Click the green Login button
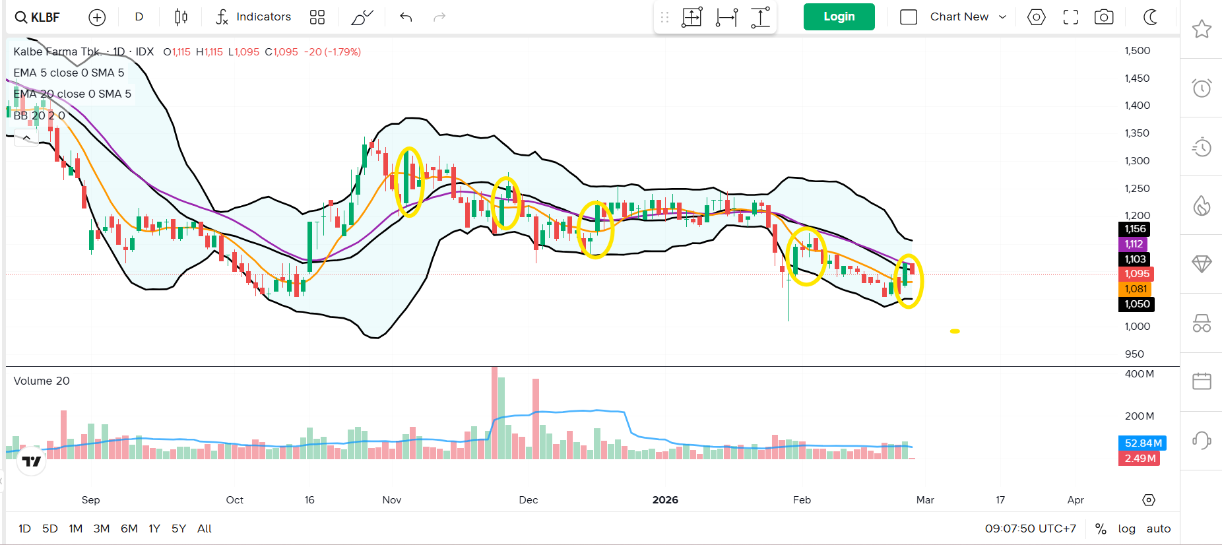Screen dimensions: 1222x545 [x=839, y=17]
